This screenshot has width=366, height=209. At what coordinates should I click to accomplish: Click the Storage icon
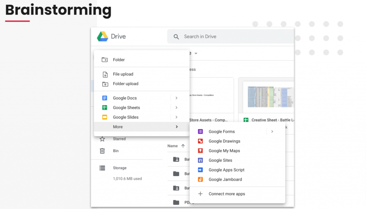(102, 168)
